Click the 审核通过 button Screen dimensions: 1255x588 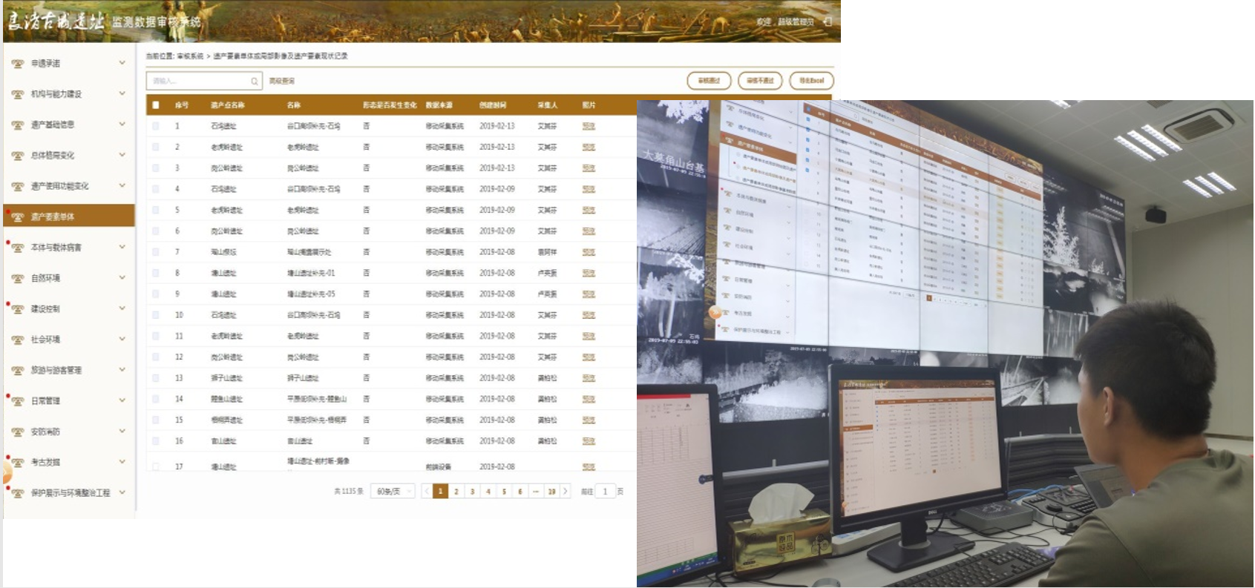[x=709, y=80]
